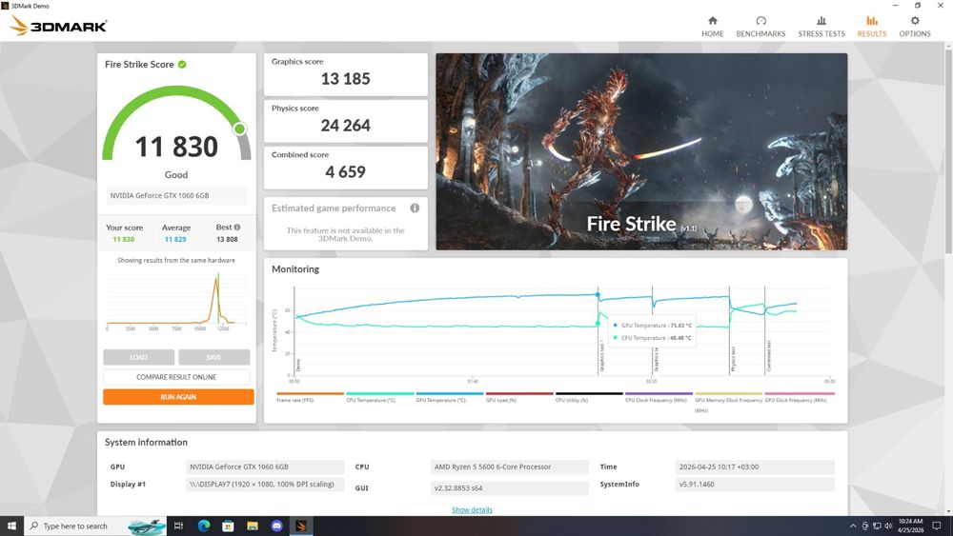Image resolution: width=953 pixels, height=536 pixels.
Task: Click the score gauge end knob
Action: (240, 129)
